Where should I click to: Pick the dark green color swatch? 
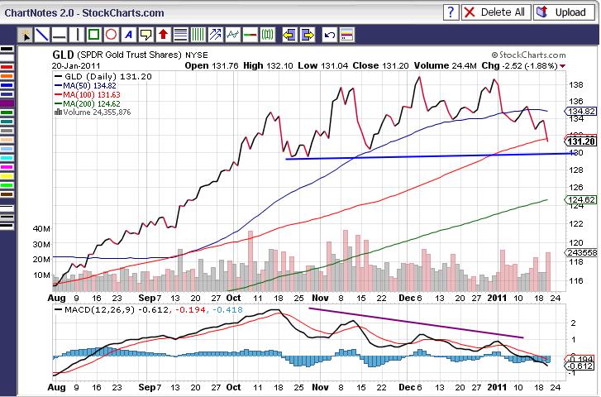(x=7, y=112)
